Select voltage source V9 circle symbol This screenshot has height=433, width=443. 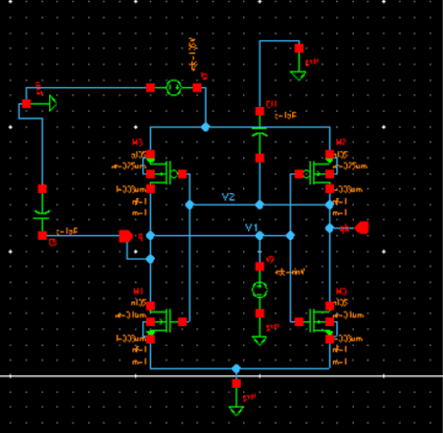coord(260,290)
